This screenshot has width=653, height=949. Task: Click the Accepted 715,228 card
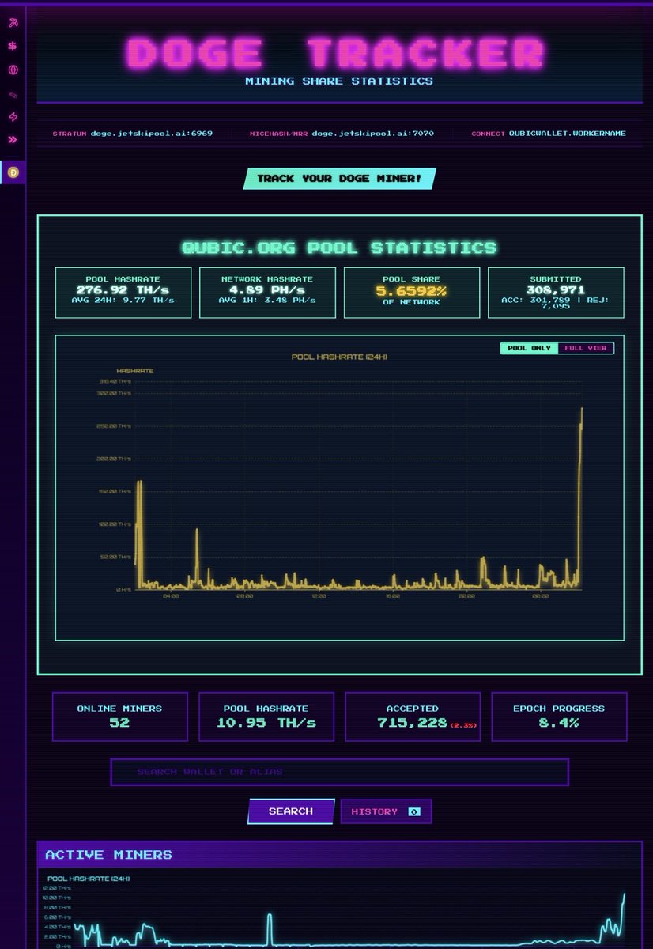(413, 716)
